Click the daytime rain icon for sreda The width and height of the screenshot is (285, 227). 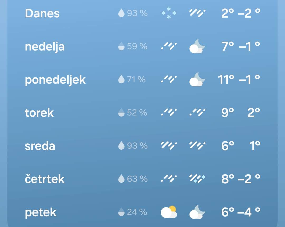[x=169, y=145]
